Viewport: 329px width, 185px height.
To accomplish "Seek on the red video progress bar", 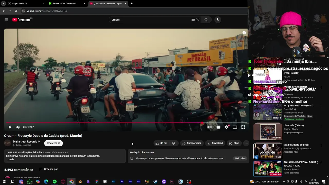I will tap(127, 123).
